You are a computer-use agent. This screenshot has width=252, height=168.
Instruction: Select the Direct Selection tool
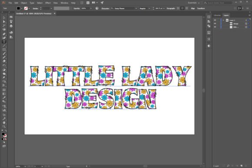[x=4, y=22]
